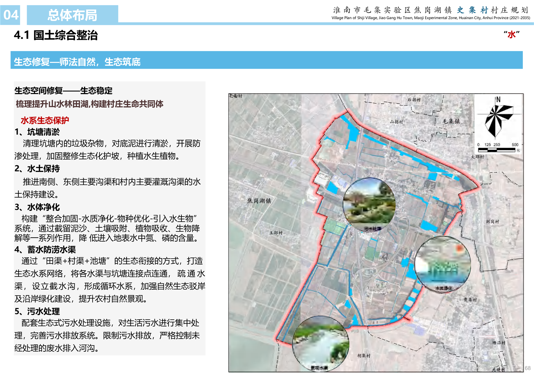Click the 水系生态保护 red subheading
This screenshot has width=534, height=378.
[45, 120]
